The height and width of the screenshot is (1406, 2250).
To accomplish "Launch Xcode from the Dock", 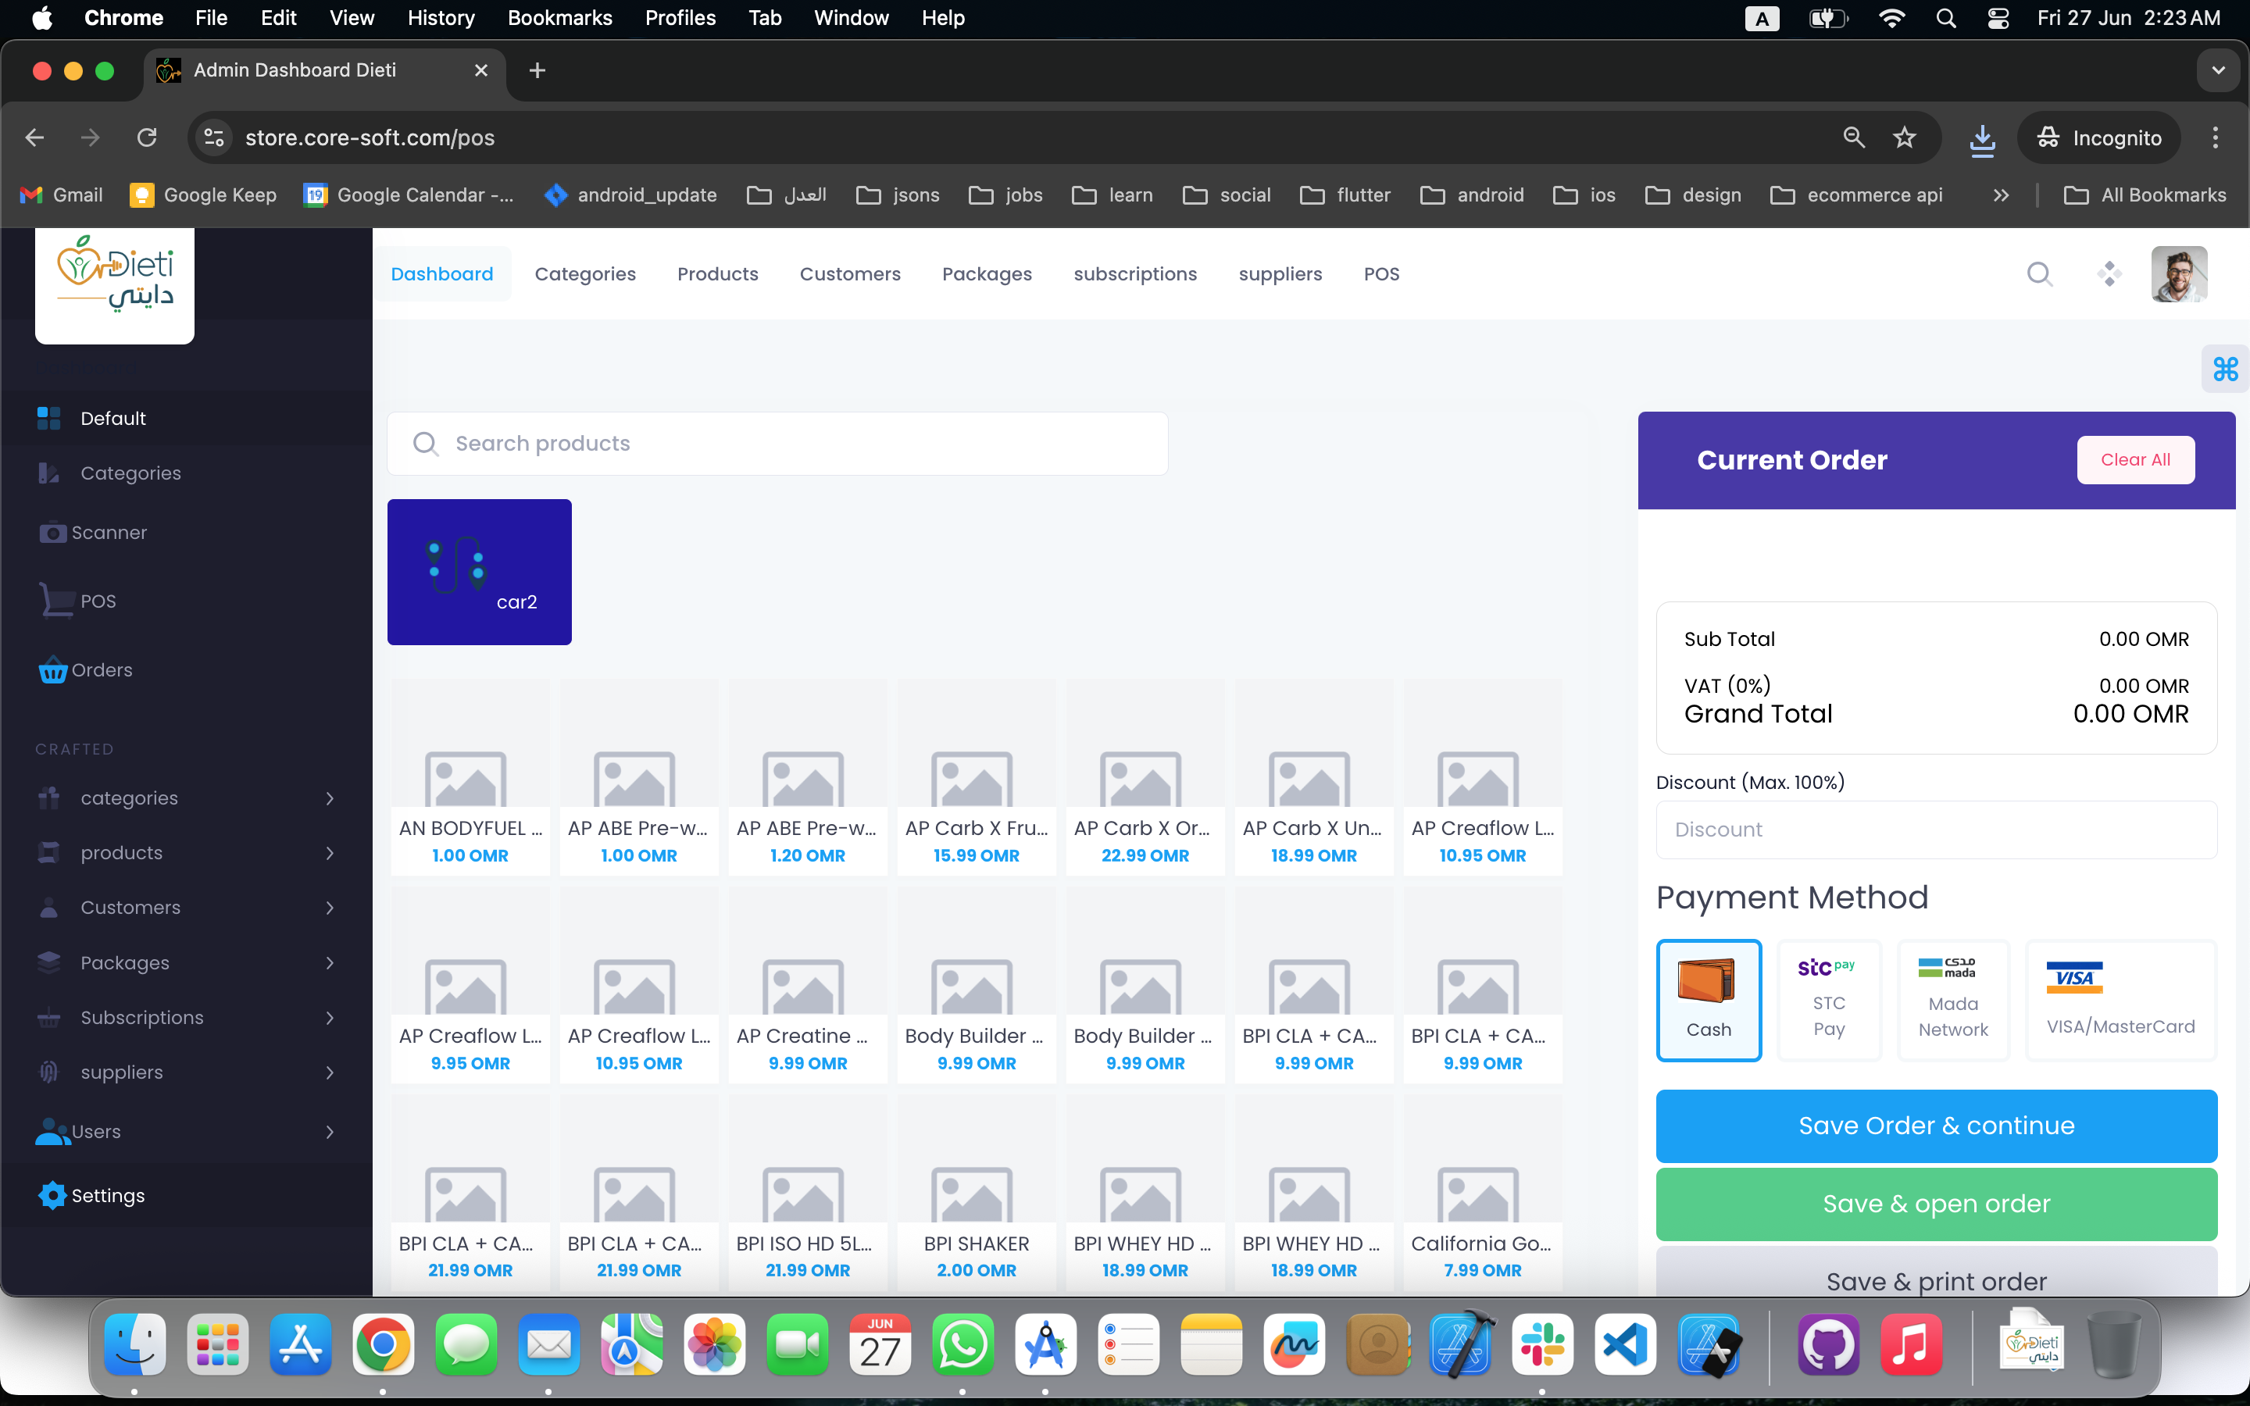I will tap(1459, 1344).
